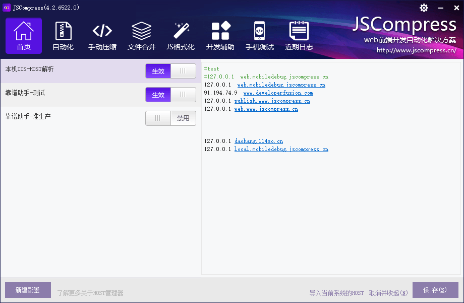
Task: Open the 开发辅助 development helper
Action: [x=220, y=36]
